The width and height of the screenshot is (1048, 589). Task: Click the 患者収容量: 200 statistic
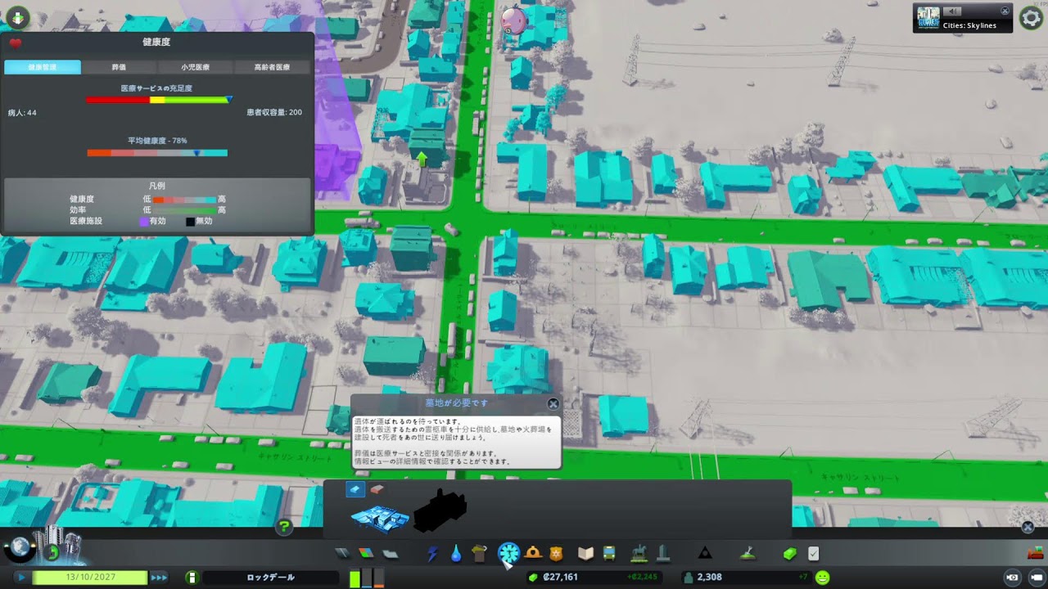[274, 113]
